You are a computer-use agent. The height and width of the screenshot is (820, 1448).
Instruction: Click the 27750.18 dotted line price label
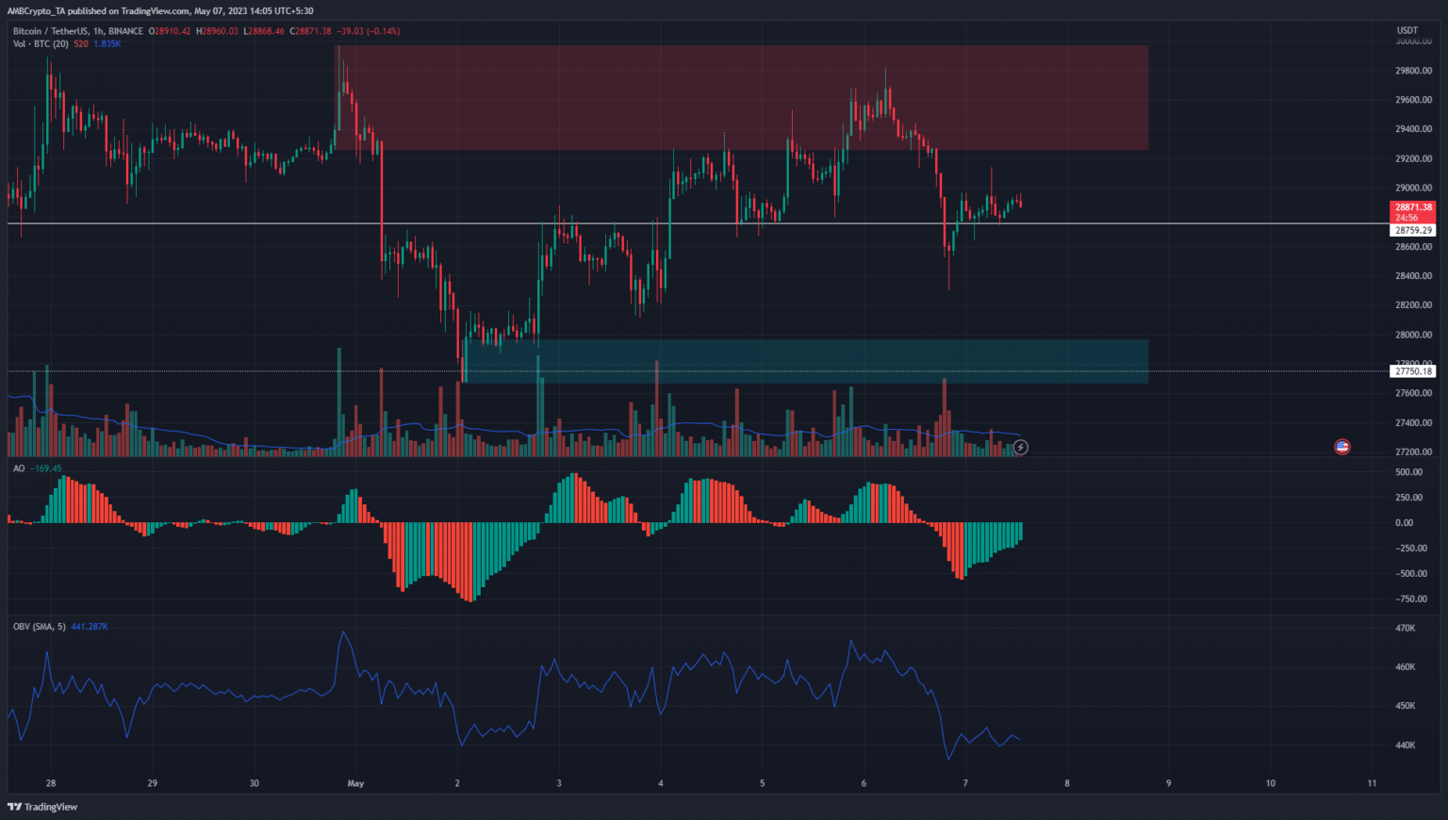[x=1413, y=371]
